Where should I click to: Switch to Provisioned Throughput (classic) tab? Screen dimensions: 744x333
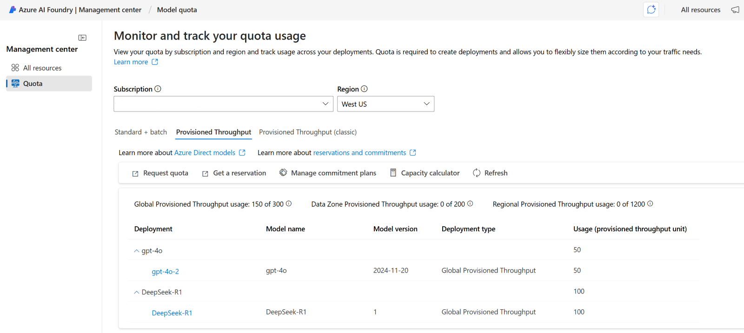pyautogui.click(x=307, y=132)
